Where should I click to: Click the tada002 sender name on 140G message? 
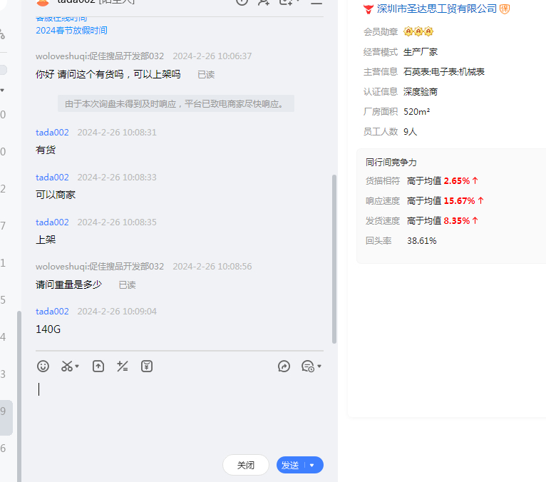click(x=52, y=312)
